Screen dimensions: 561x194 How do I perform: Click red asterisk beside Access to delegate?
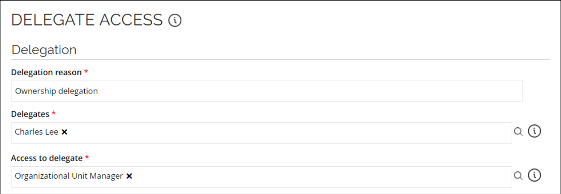[87, 158]
